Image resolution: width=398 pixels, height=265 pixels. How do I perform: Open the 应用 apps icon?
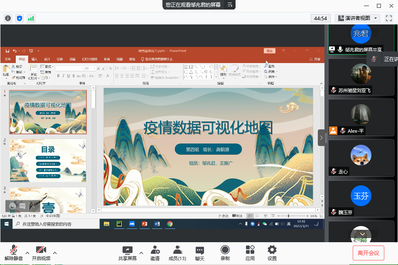tap(250, 253)
